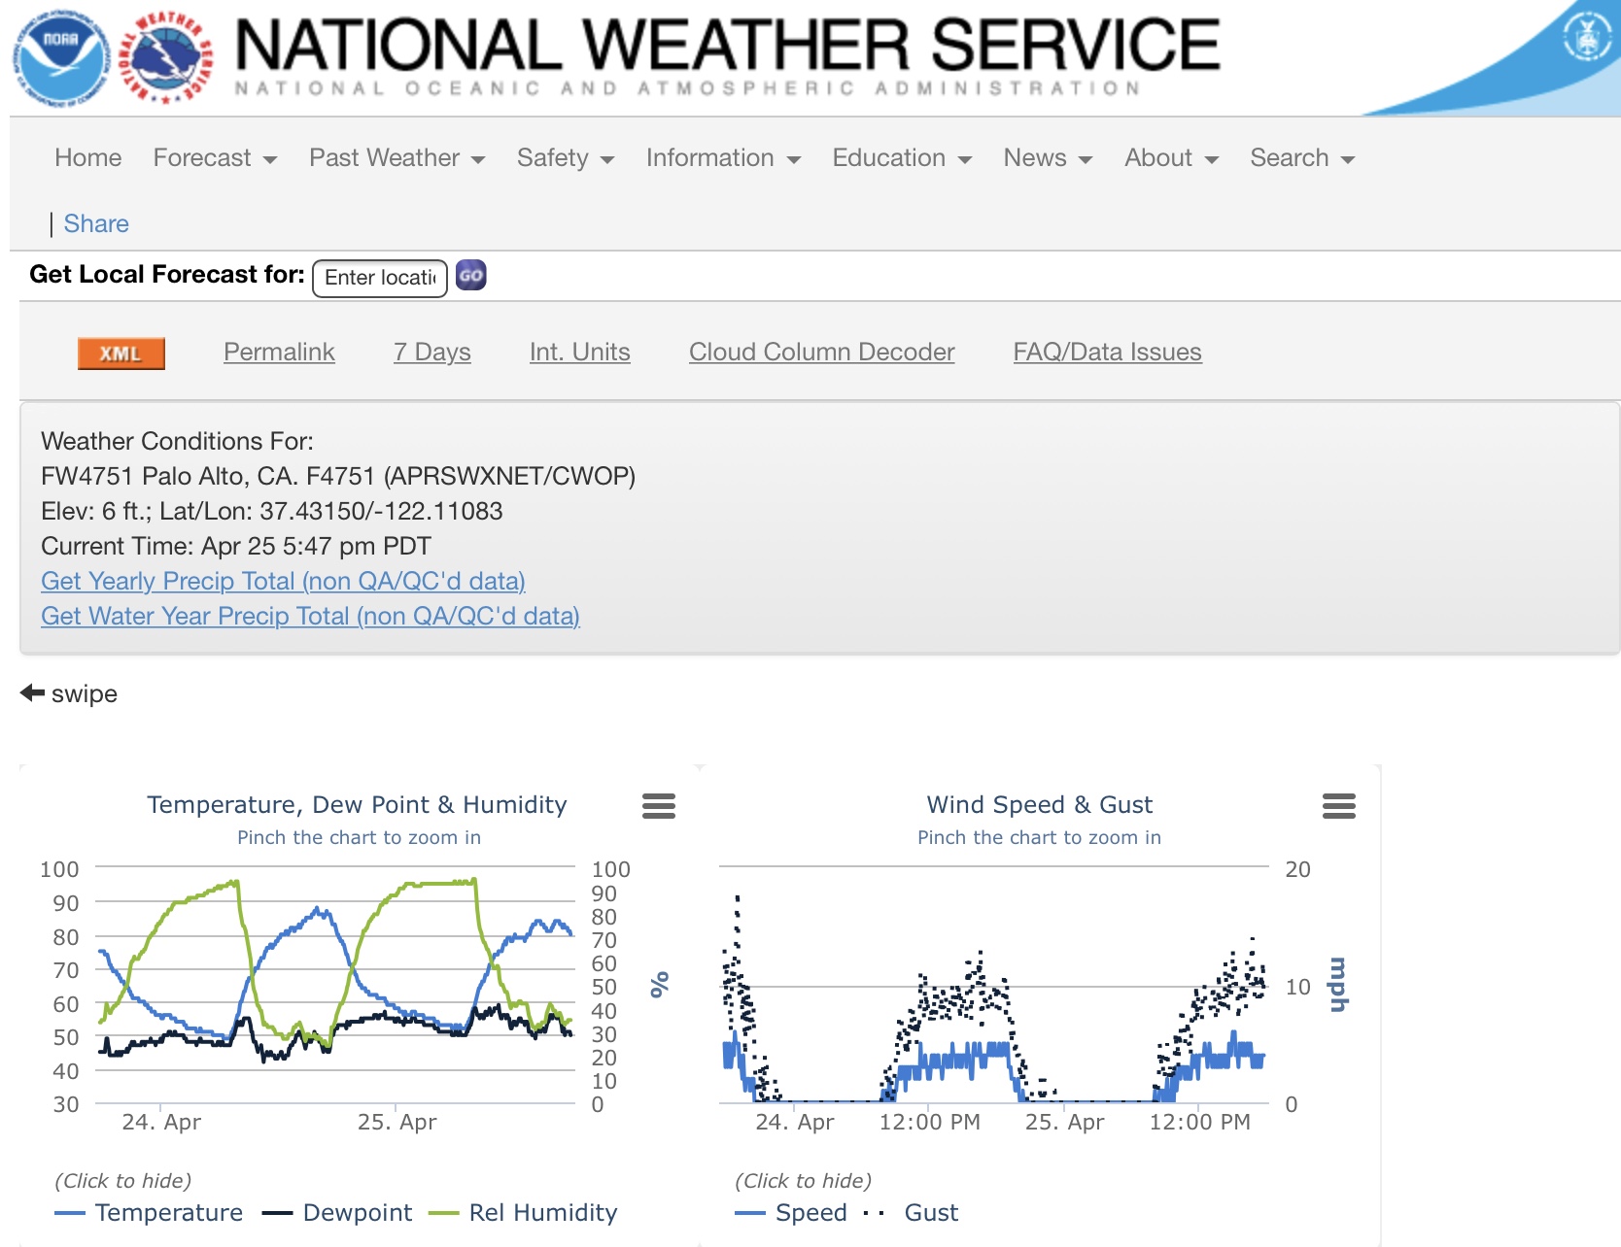Screen dimensions: 1621x1247
Task: Click the 24. Apr label on temperature chart
Action: point(161,1122)
